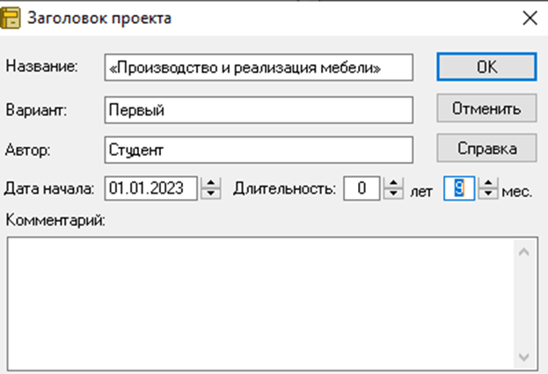This screenshot has width=548, height=374.
Task: Decrease duration years with down arrow
Action: (393, 194)
